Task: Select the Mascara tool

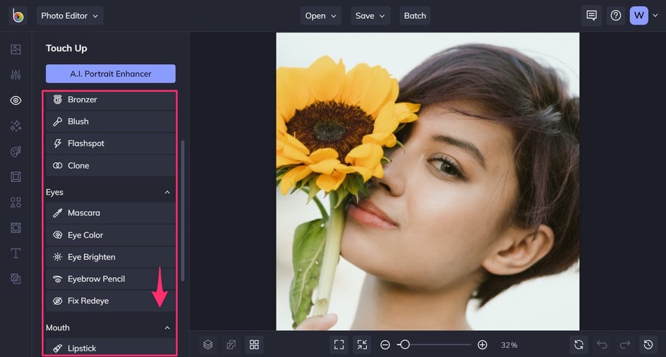Action: click(111, 213)
